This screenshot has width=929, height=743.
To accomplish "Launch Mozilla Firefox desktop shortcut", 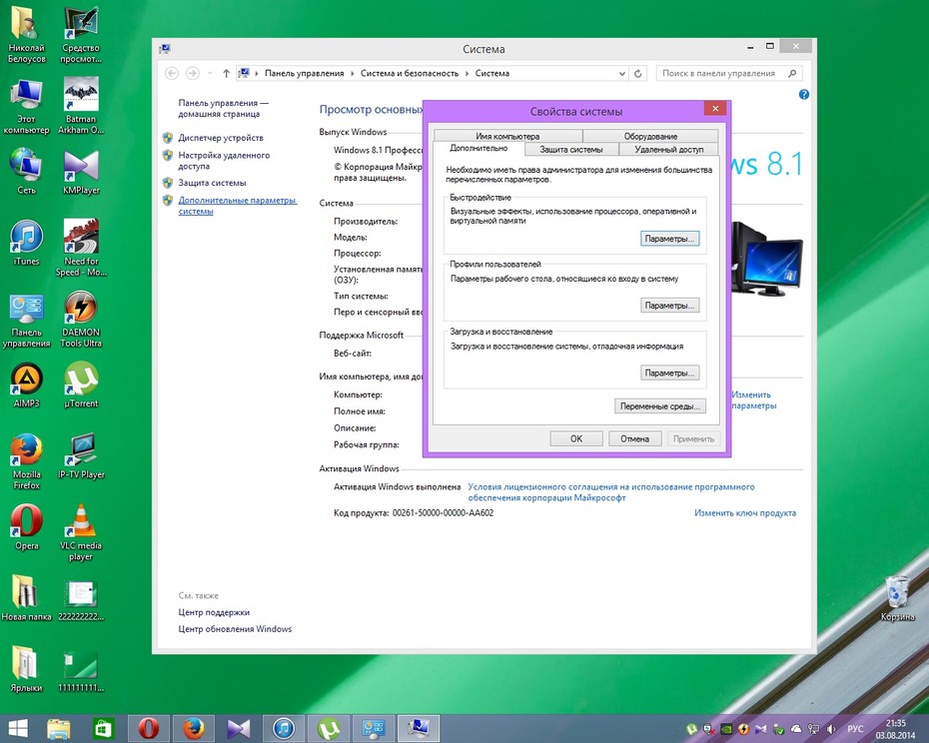I will pos(26,462).
